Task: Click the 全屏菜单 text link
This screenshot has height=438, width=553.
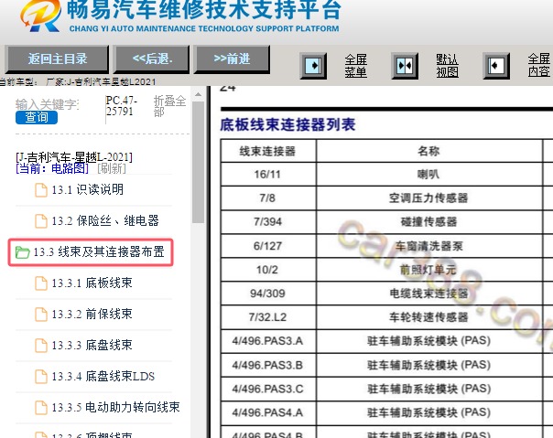Action: (355, 66)
